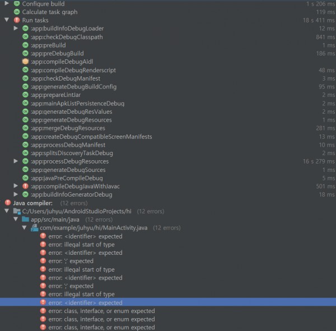Image resolution: width=336 pixels, height=331 pixels.
Task: Click the OK icon of :app:buildInfoDebugLoader
Action: pyautogui.click(x=26, y=29)
